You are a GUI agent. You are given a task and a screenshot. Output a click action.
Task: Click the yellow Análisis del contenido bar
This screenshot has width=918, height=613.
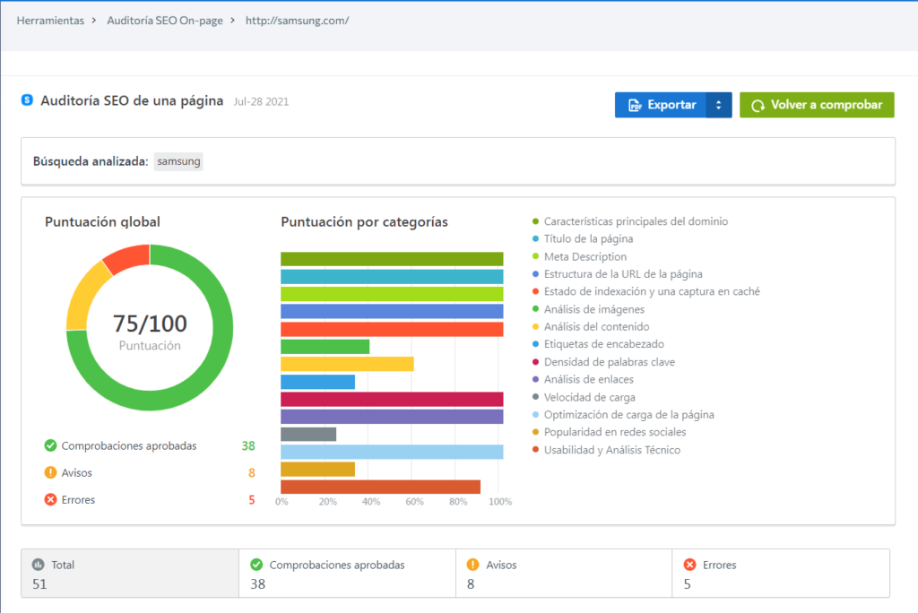[x=347, y=364]
